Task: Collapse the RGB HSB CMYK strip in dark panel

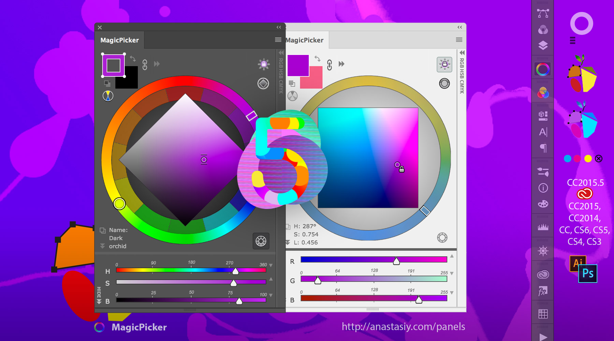Action: click(281, 53)
